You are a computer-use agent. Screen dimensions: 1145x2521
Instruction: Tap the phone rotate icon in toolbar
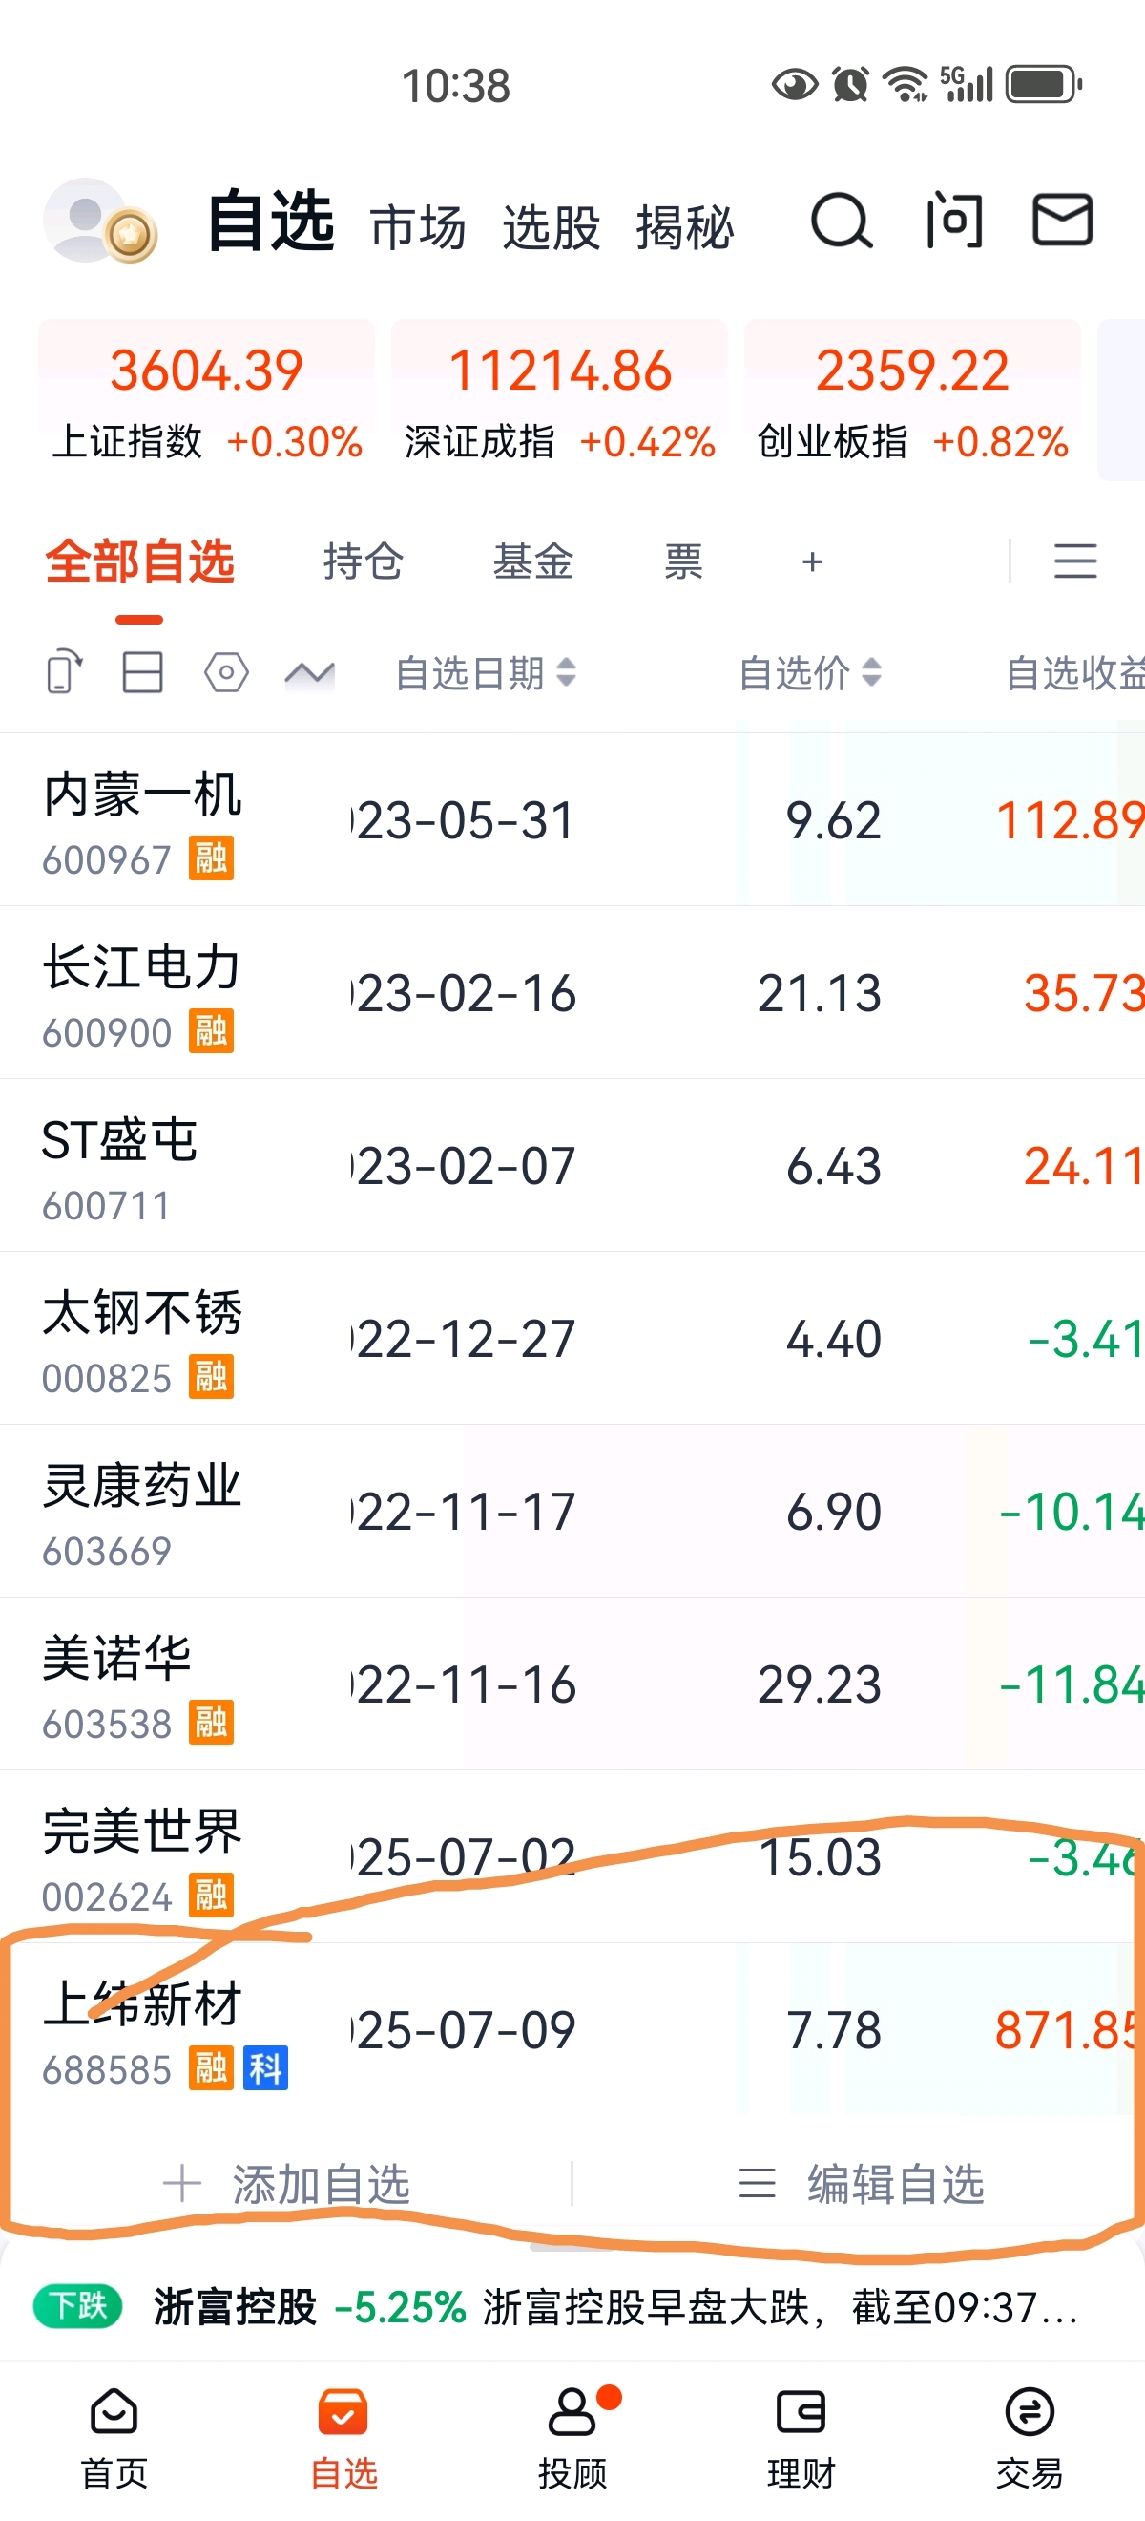coord(65,673)
